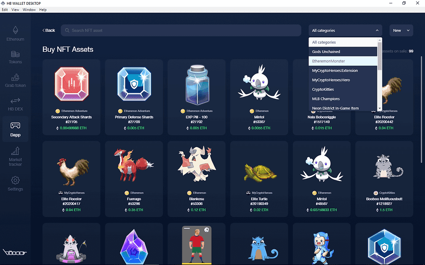This screenshot has width=425, height=265.
Task: Click the ETH icon beside 0.35 ETH price
Action: point(126,210)
